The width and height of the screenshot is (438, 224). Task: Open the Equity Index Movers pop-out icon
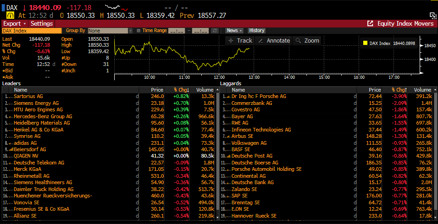pos(370,23)
